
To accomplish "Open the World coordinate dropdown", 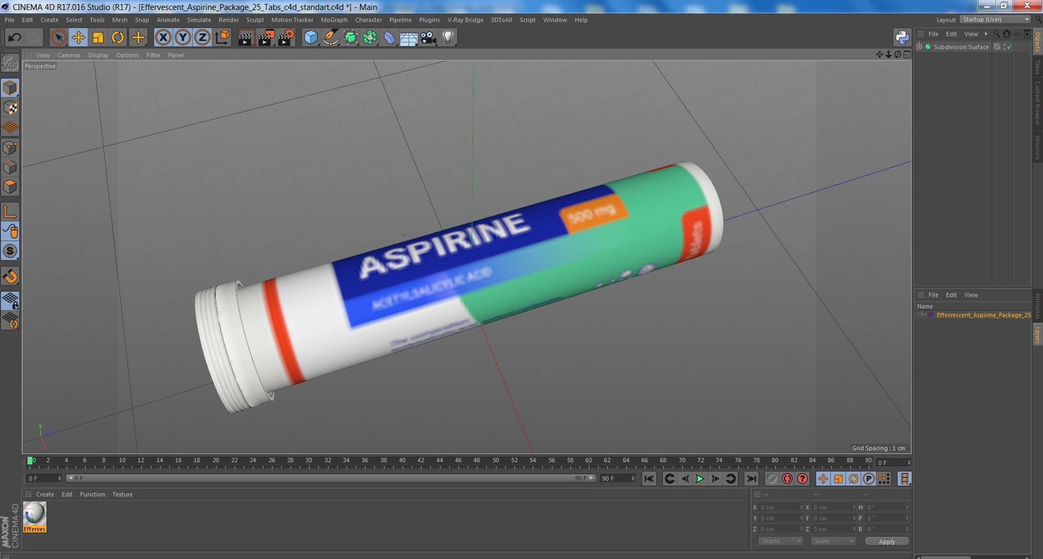I will [781, 542].
